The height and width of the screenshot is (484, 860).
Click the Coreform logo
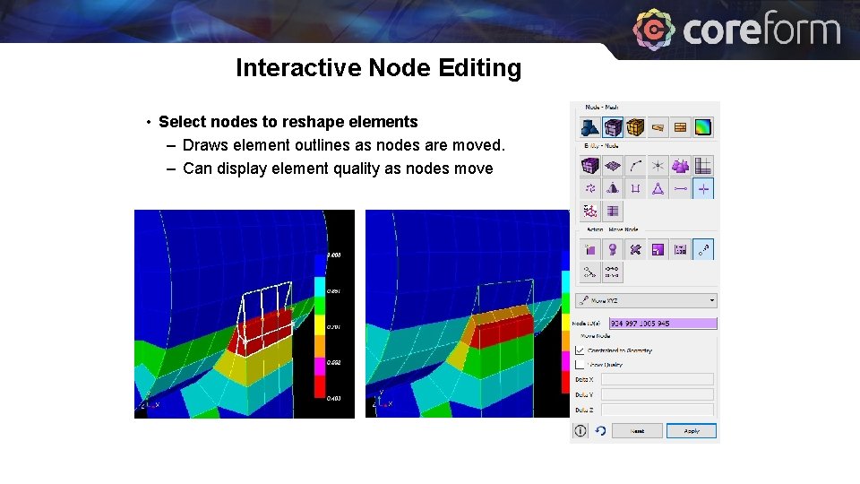pyautogui.click(x=736, y=29)
